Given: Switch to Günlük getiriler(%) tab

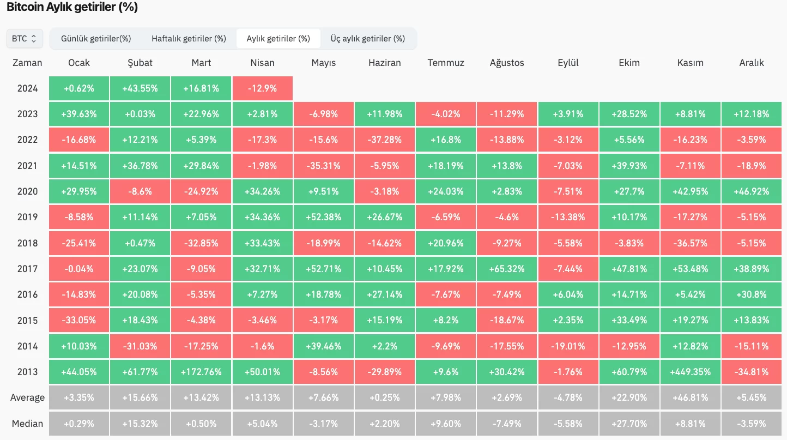Looking at the screenshot, I should pyautogui.click(x=96, y=39).
